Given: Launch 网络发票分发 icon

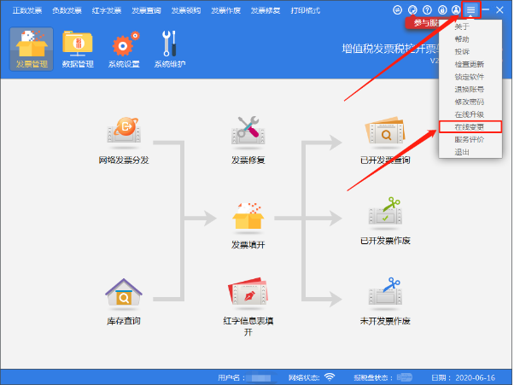Looking at the screenshot, I should coord(124,131).
